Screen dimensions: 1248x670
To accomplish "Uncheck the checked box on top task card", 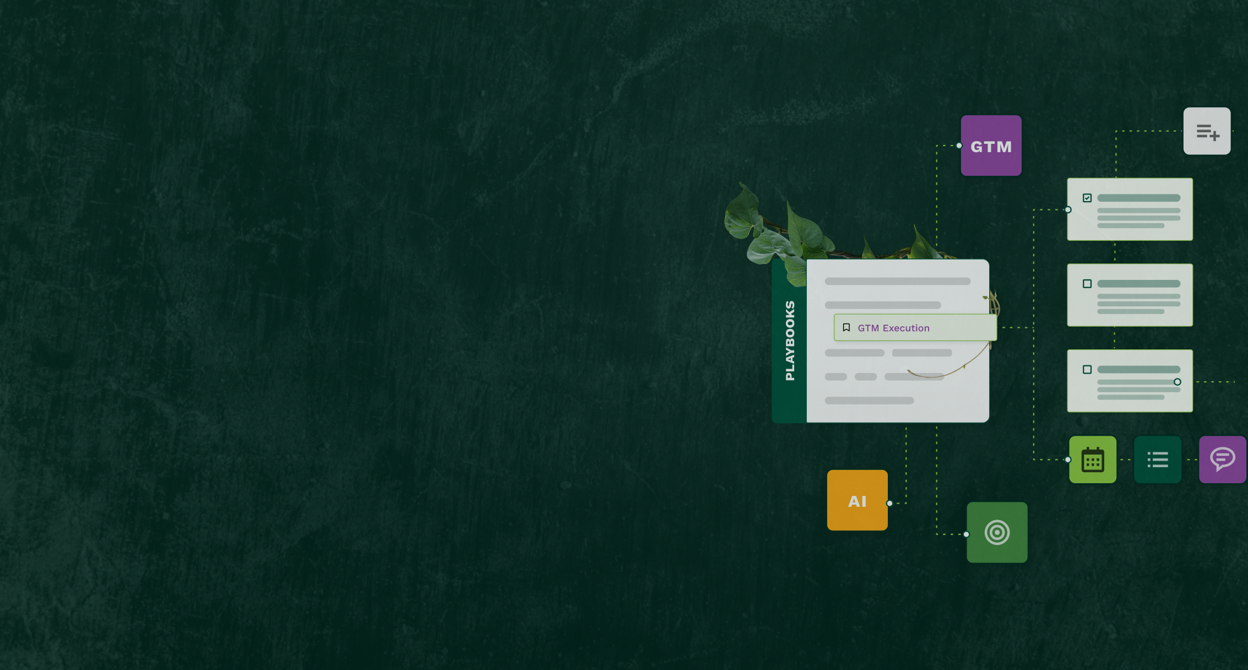I will (1087, 198).
